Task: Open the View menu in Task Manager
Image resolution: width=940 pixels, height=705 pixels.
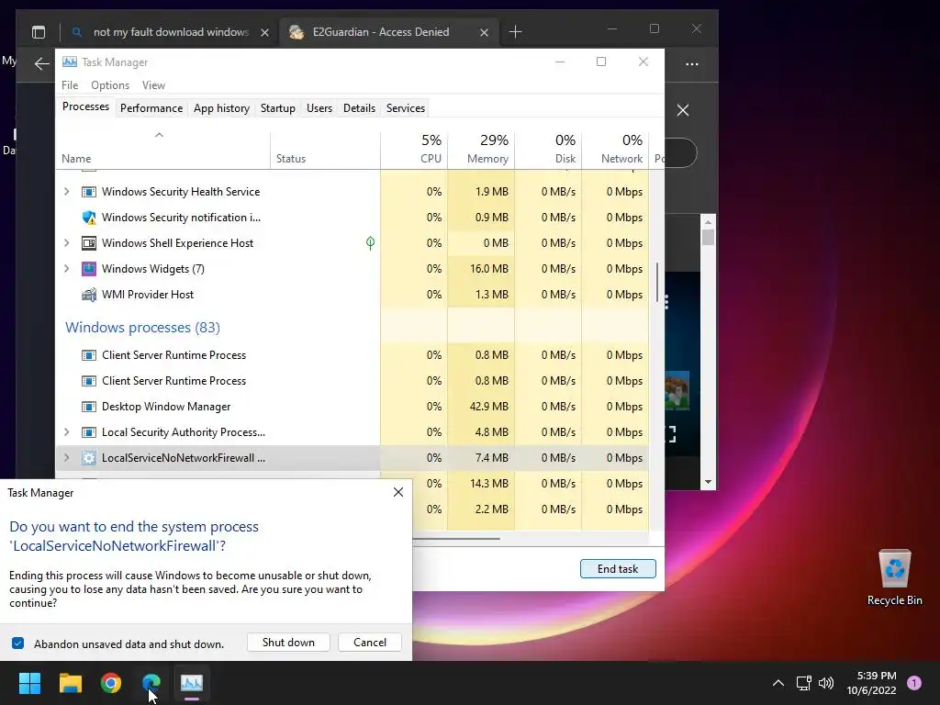Action: tap(153, 85)
